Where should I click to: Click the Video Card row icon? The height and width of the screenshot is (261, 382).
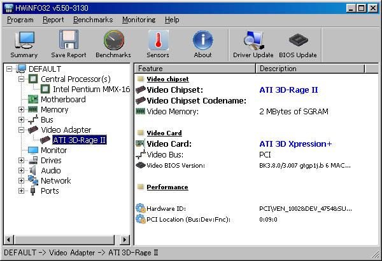click(140, 144)
